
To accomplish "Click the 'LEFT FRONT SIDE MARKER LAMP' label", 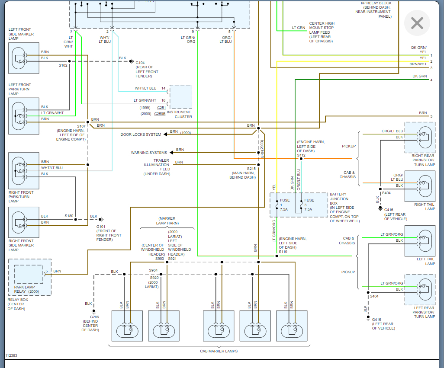I will pyautogui.click(x=21, y=34).
